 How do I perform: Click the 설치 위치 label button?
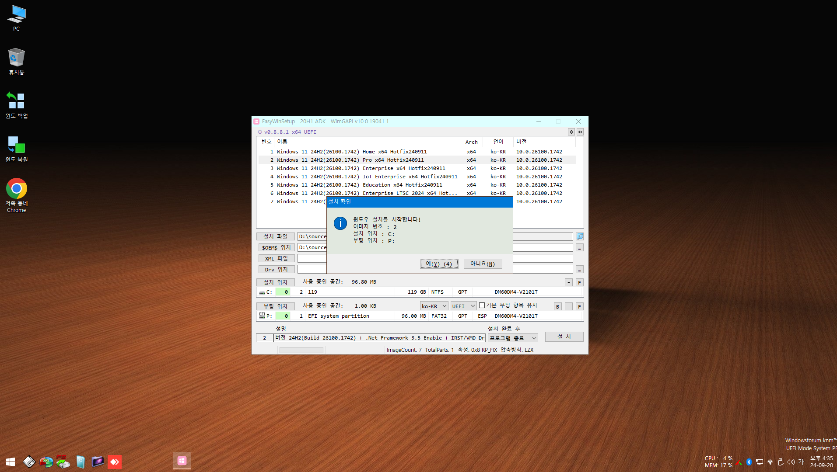(x=275, y=282)
